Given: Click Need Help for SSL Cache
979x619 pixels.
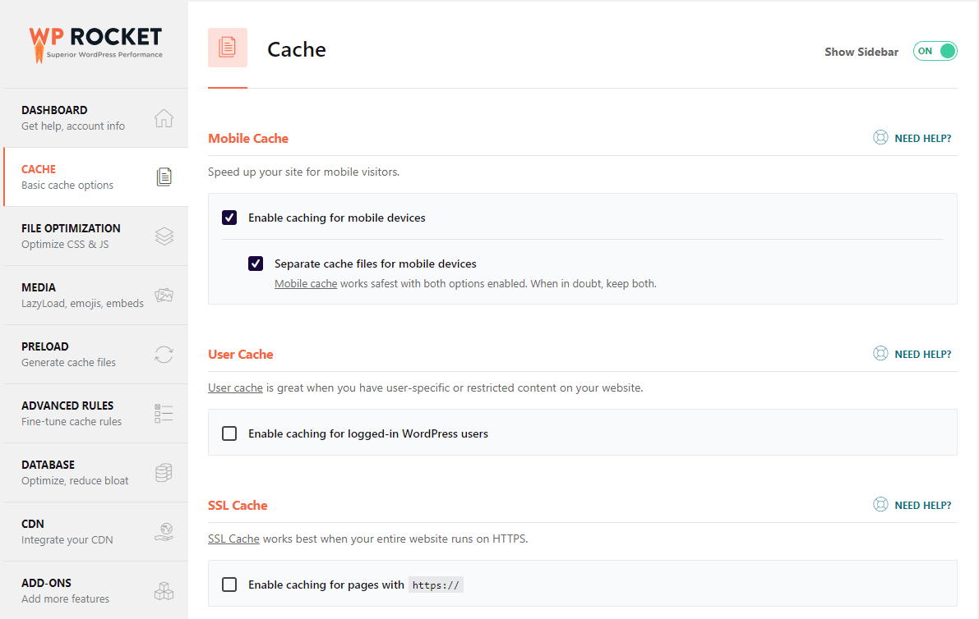Looking at the screenshot, I should click(x=923, y=505).
